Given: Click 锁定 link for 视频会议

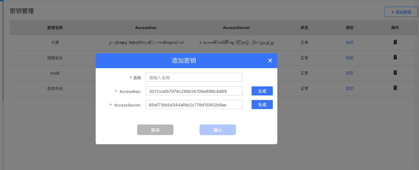Looking at the screenshot, I should point(350,58).
